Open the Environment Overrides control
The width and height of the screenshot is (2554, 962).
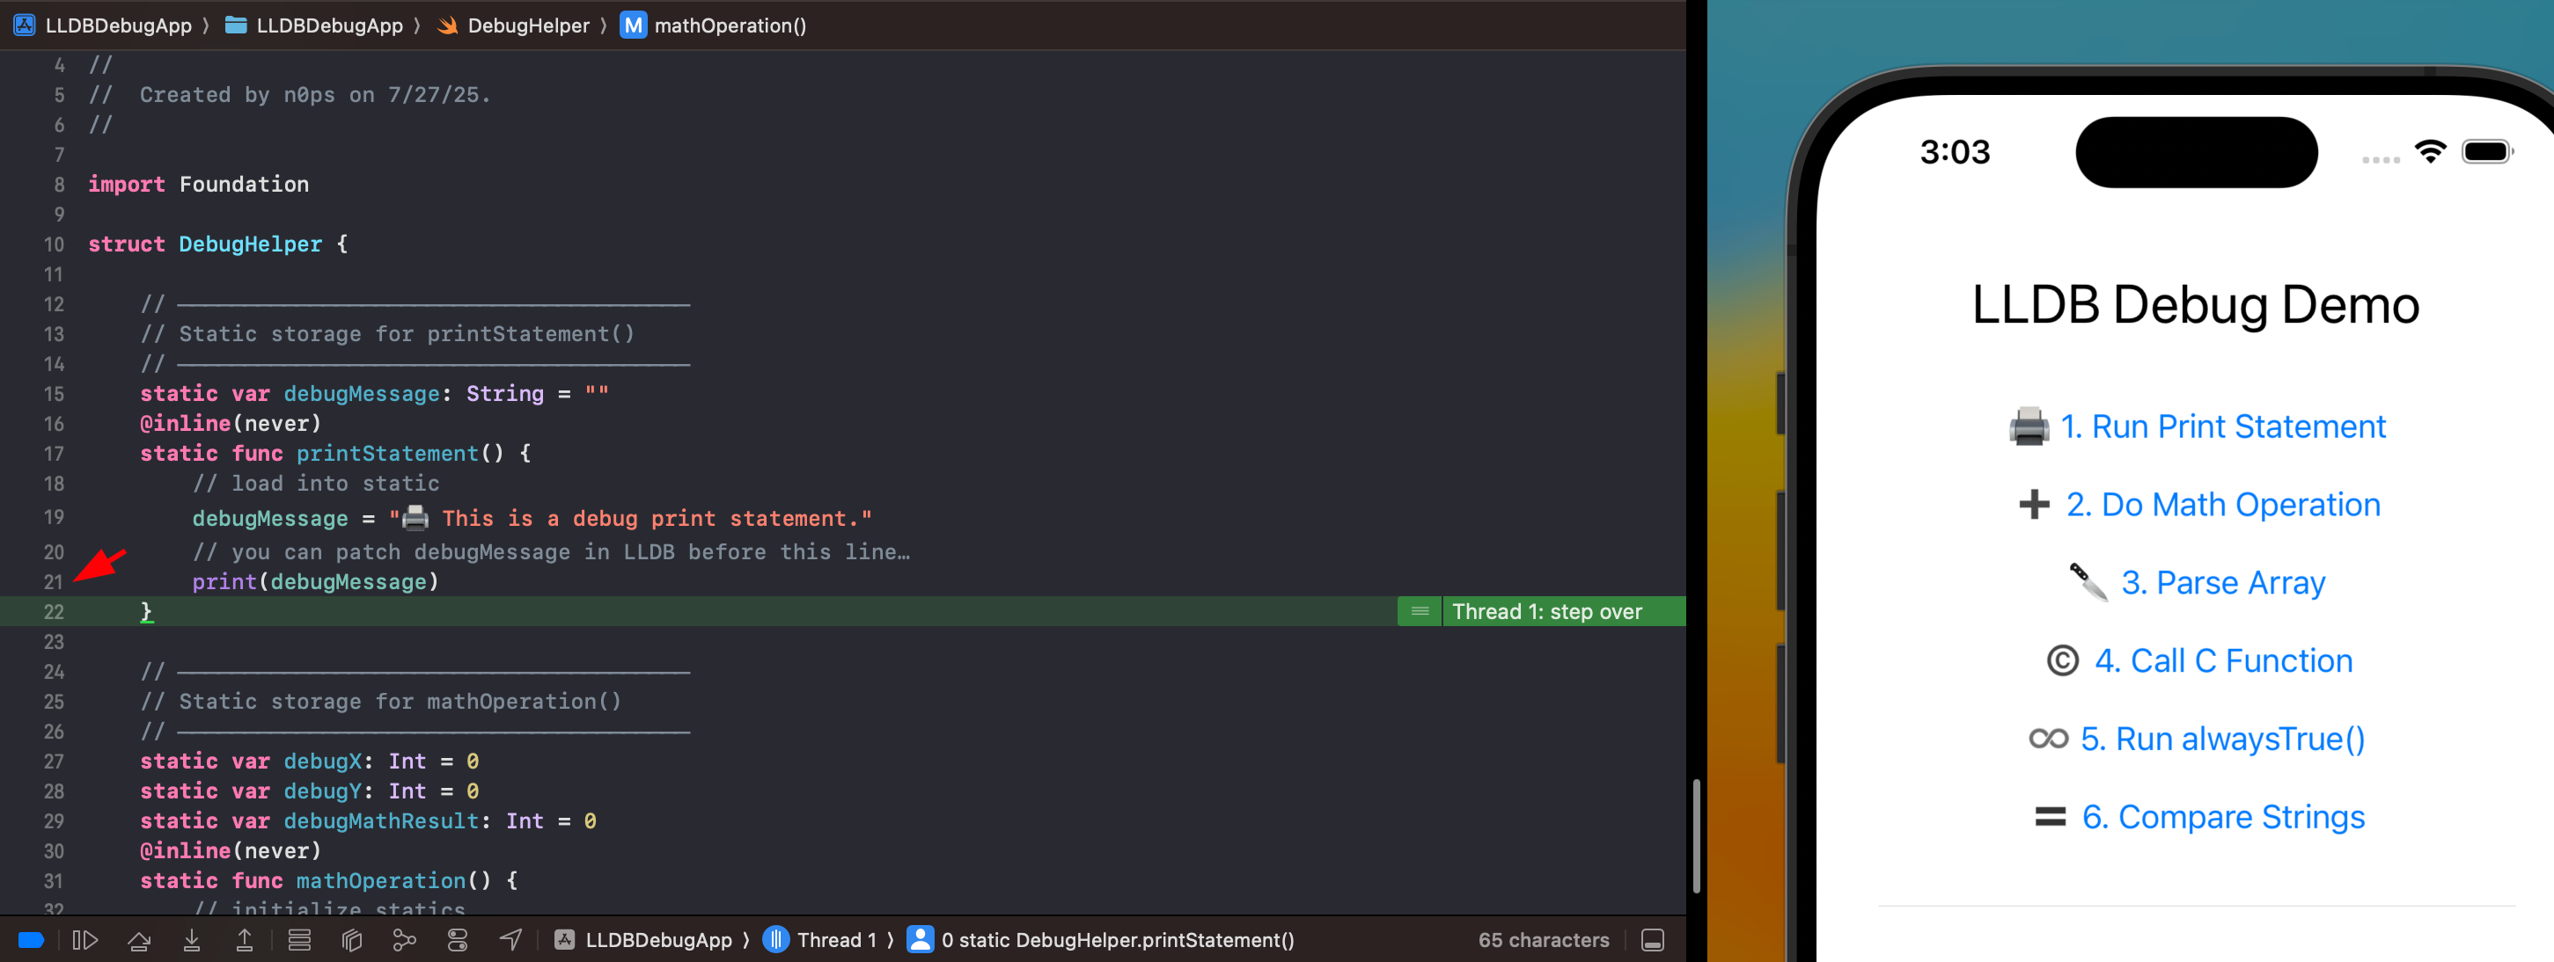tap(457, 940)
